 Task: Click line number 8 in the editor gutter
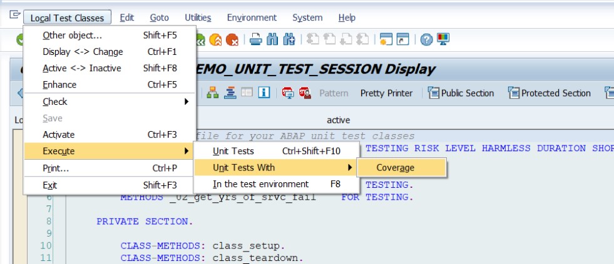[x=49, y=222]
